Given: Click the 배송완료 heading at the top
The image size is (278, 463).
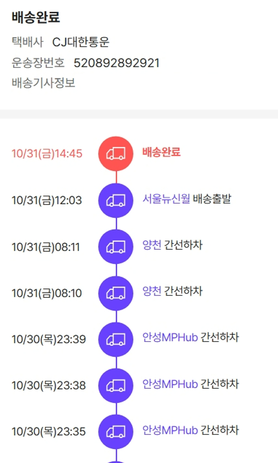Looking at the screenshot, I should click(x=36, y=17).
